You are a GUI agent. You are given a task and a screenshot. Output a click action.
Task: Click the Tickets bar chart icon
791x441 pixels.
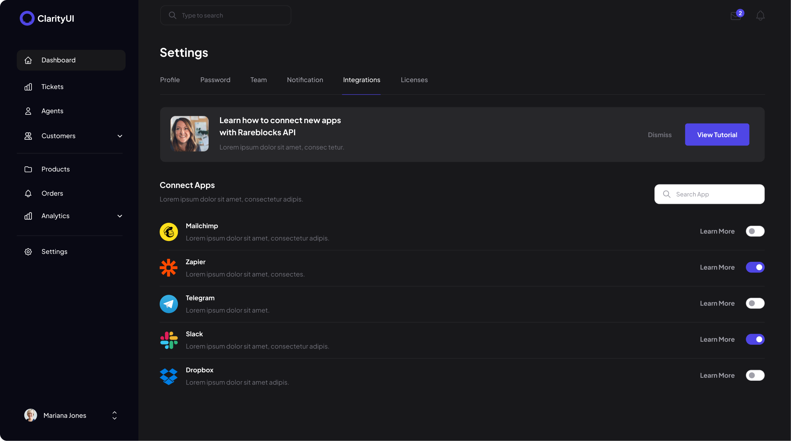pyautogui.click(x=28, y=87)
